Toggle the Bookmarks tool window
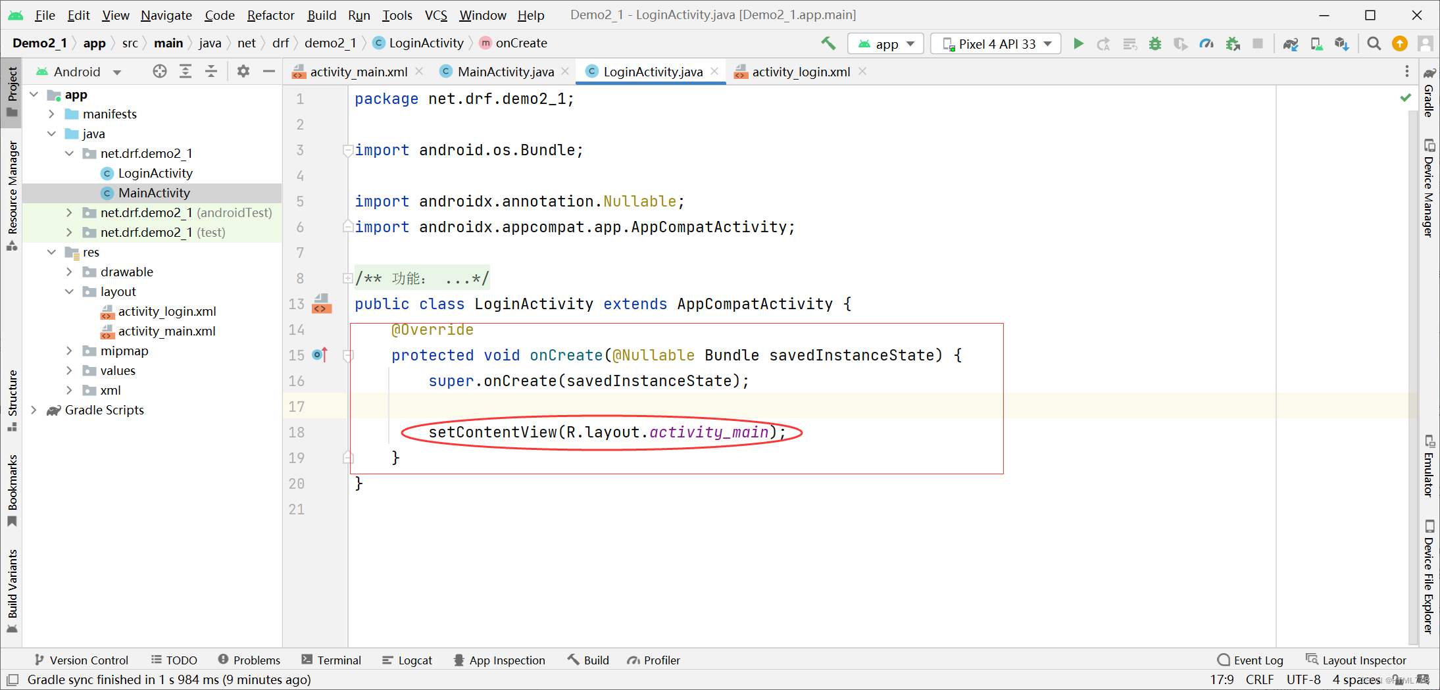The width and height of the screenshot is (1440, 690). (x=12, y=491)
